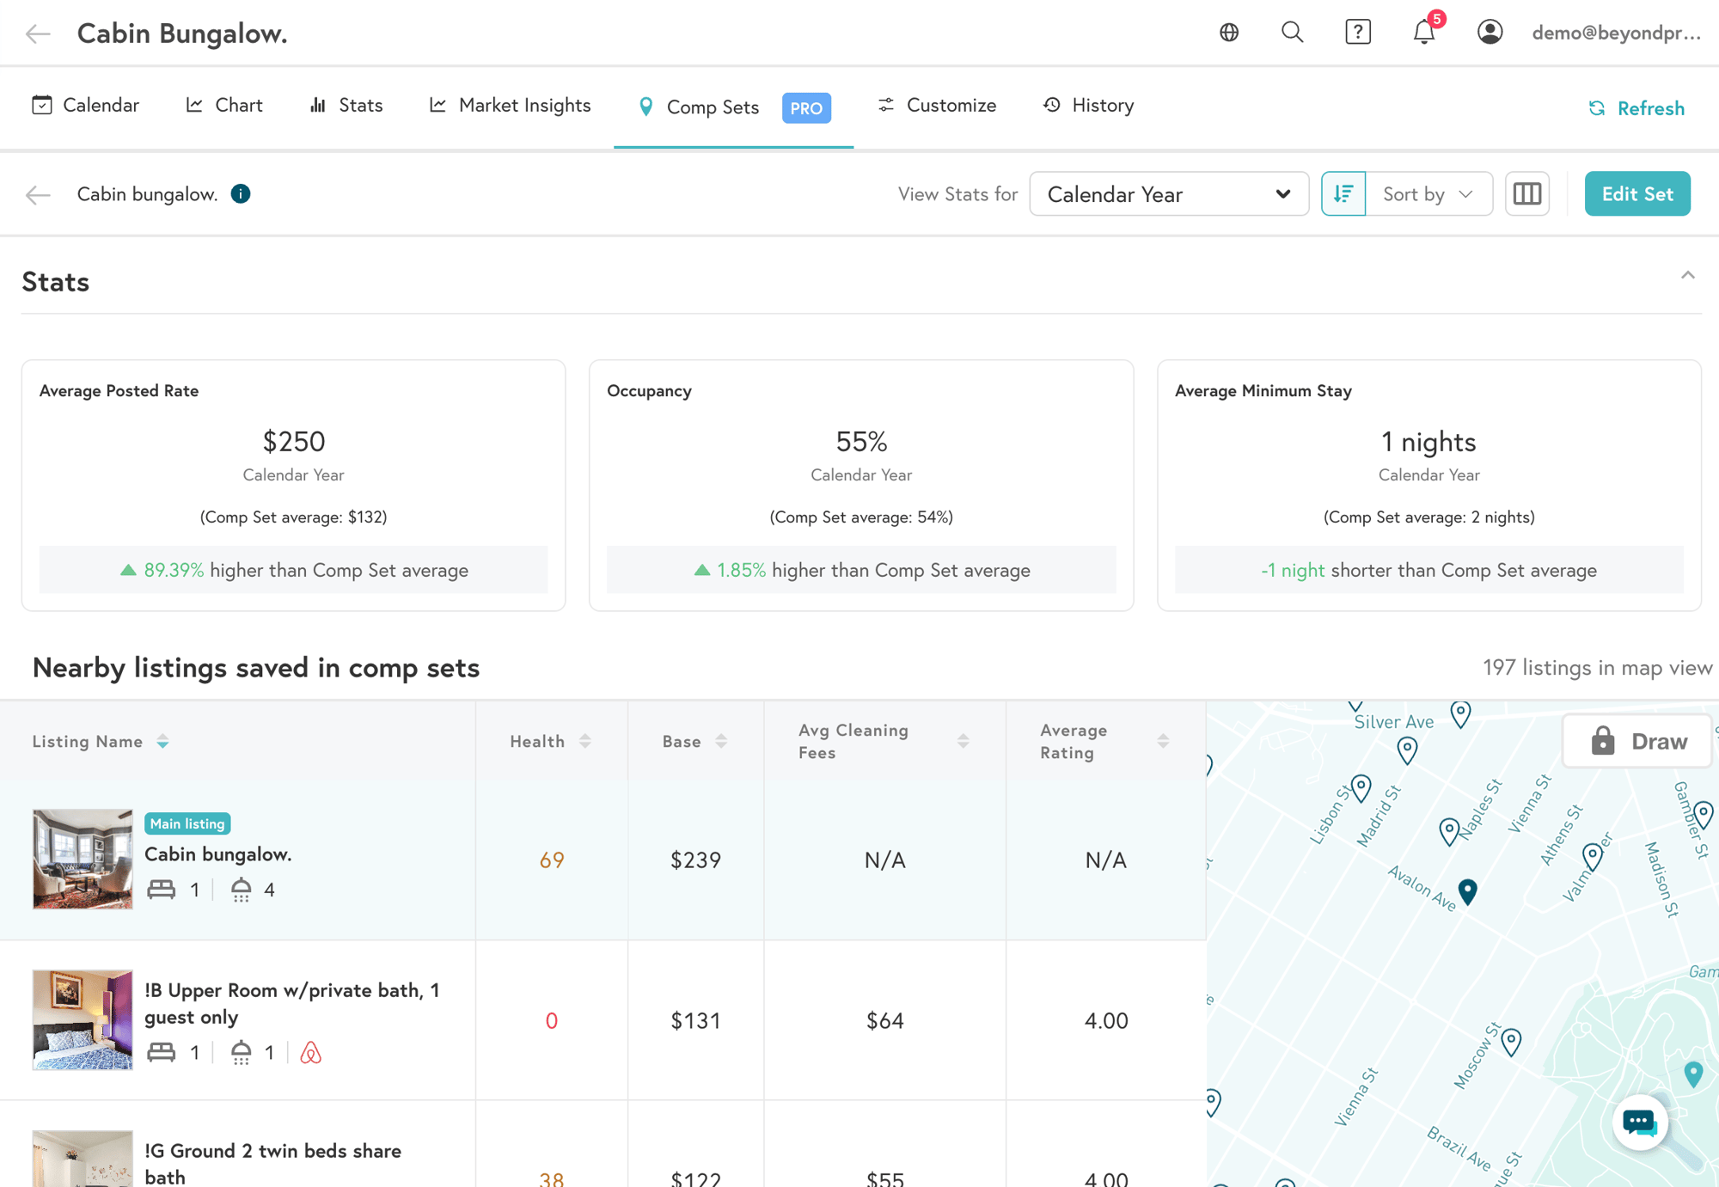Click the '89.39%' higher than average text
The height and width of the screenshot is (1187, 1719).
(x=174, y=570)
